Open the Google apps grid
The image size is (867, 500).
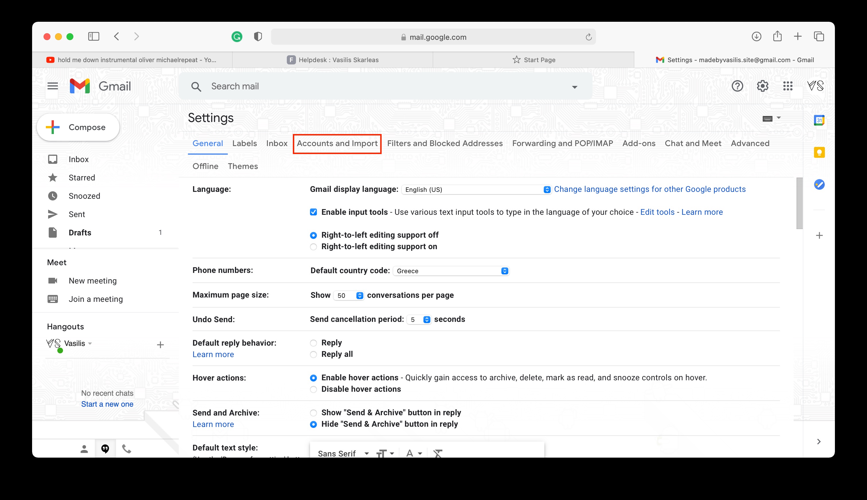(787, 86)
